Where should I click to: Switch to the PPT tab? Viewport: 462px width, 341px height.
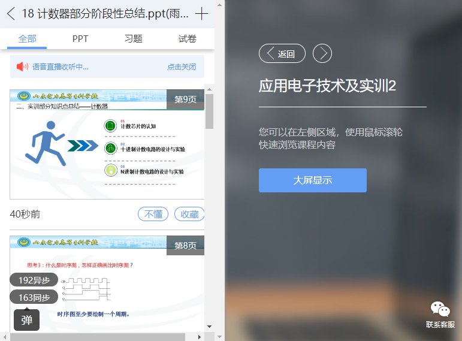coord(80,38)
